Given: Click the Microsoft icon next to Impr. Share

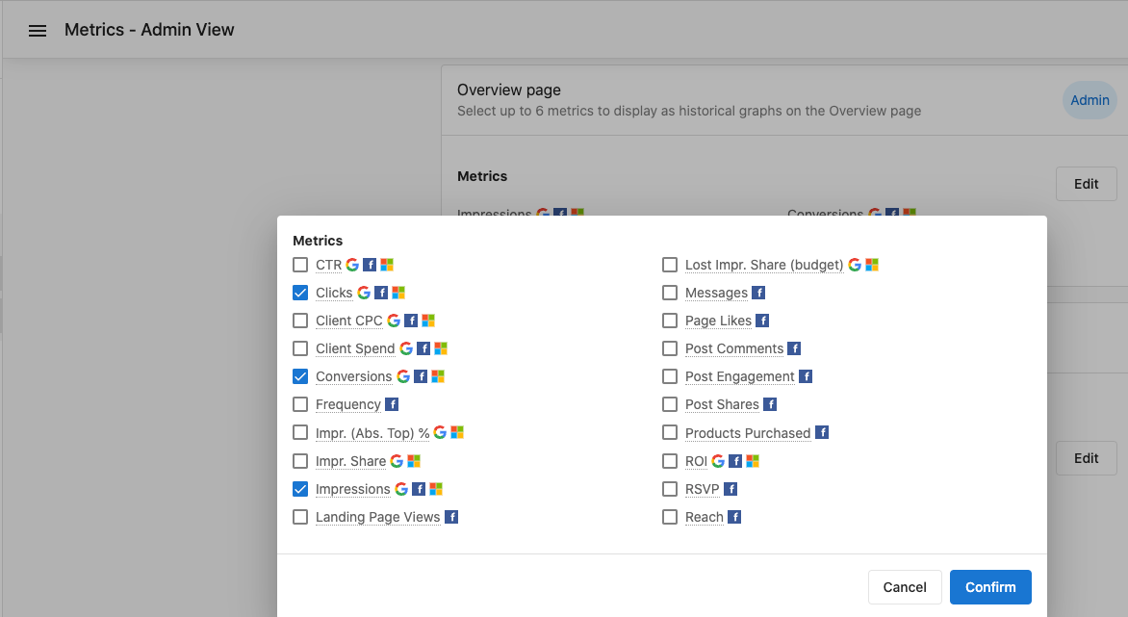Looking at the screenshot, I should point(413,460).
